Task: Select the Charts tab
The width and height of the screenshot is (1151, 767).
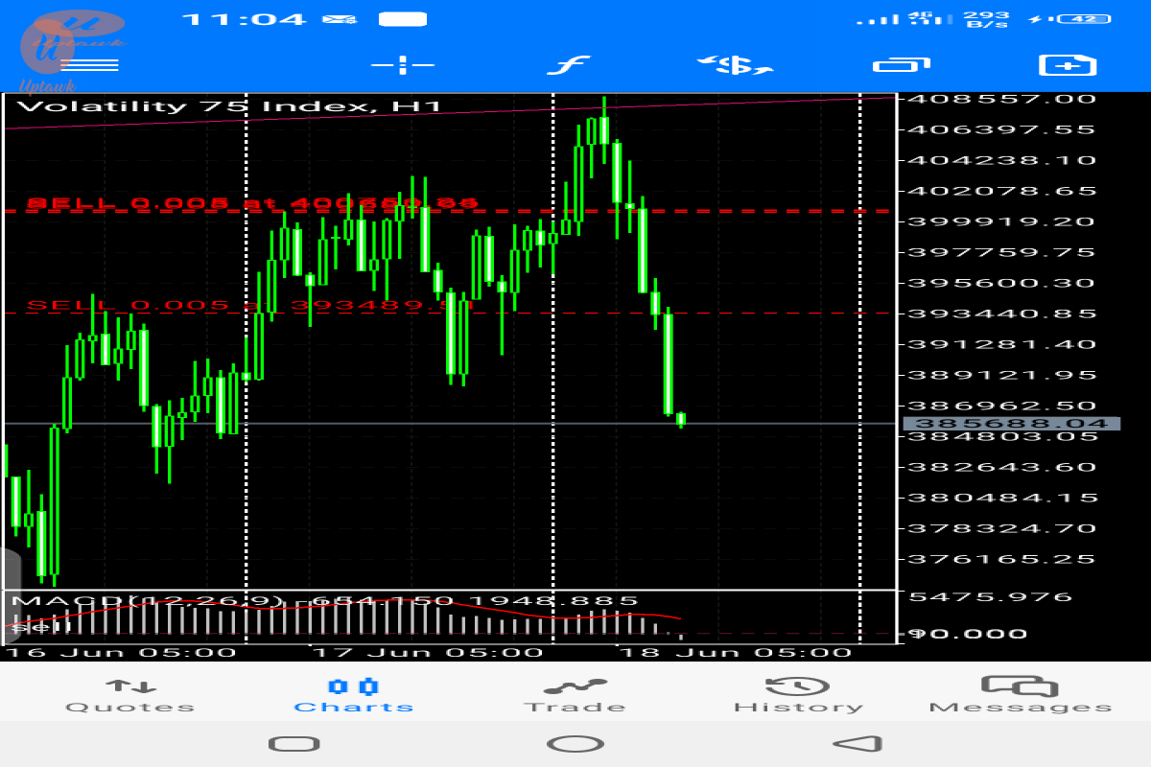Action: pyautogui.click(x=354, y=696)
